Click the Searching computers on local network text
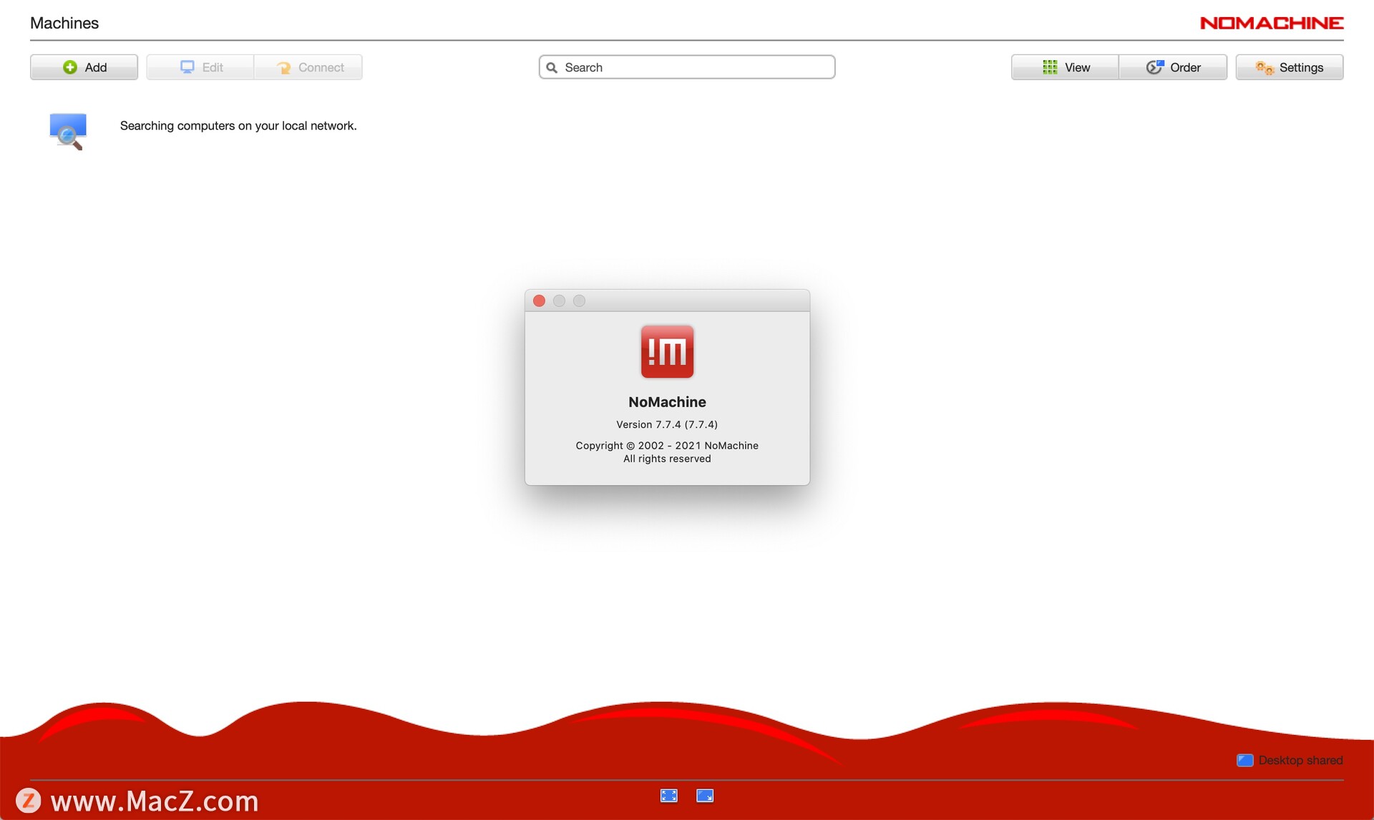The height and width of the screenshot is (820, 1374). (238, 126)
